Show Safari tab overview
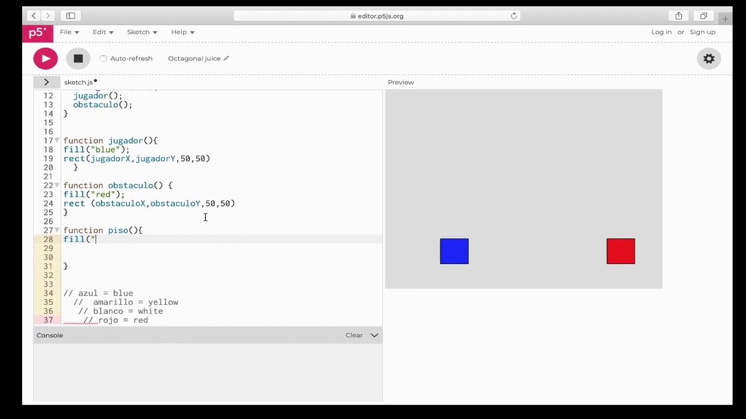The height and width of the screenshot is (419, 746). tap(703, 16)
